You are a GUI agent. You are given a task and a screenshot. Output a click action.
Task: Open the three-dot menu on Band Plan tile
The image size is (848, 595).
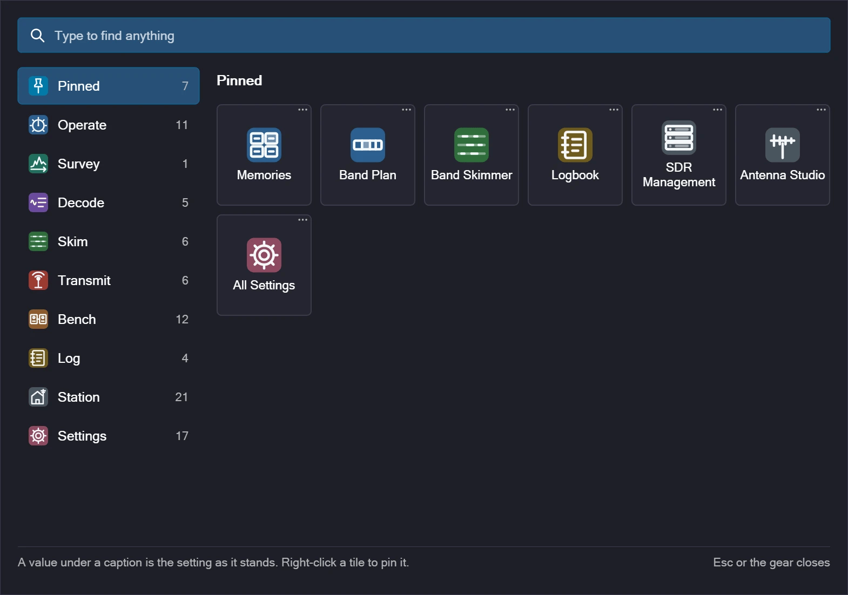pos(407,110)
